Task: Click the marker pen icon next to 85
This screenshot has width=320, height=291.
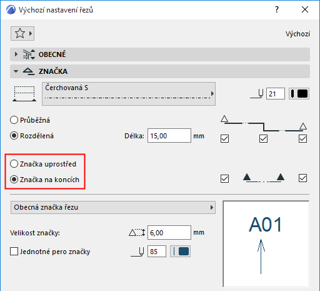Action: (x=137, y=252)
